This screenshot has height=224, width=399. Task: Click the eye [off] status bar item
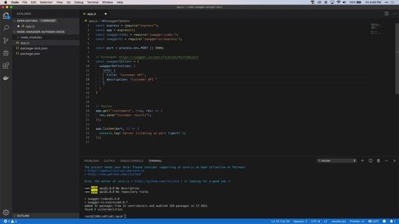[x=373, y=222]
